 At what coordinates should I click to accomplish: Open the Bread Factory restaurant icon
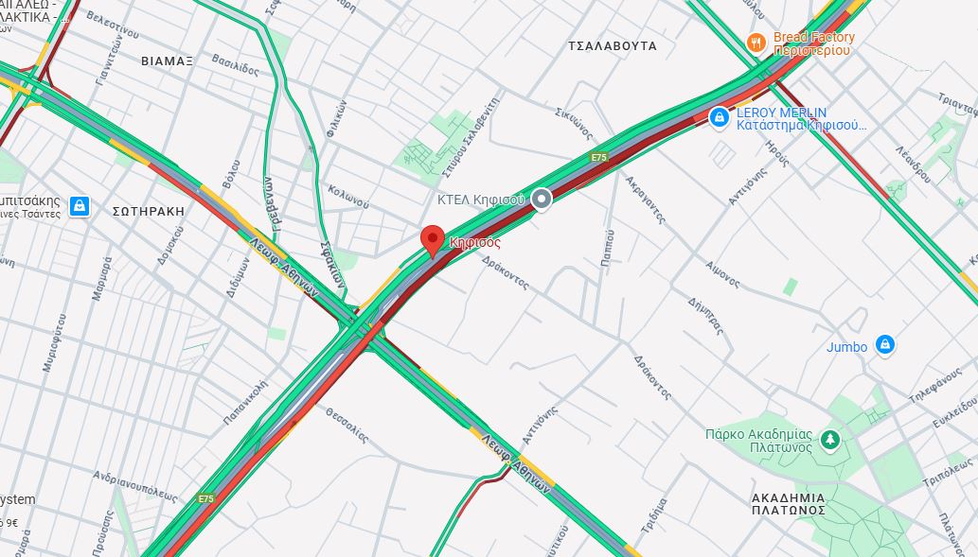(x=756, y=43)
